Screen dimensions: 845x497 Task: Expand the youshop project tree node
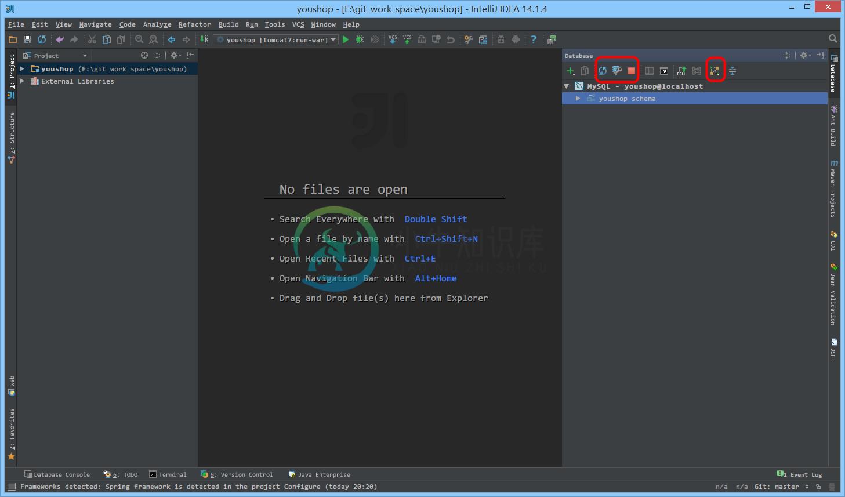[x=22, y=68]
